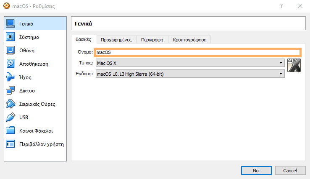Open the Σύστημα settings category label
310x179 pixels.
[x=29, y=37]
